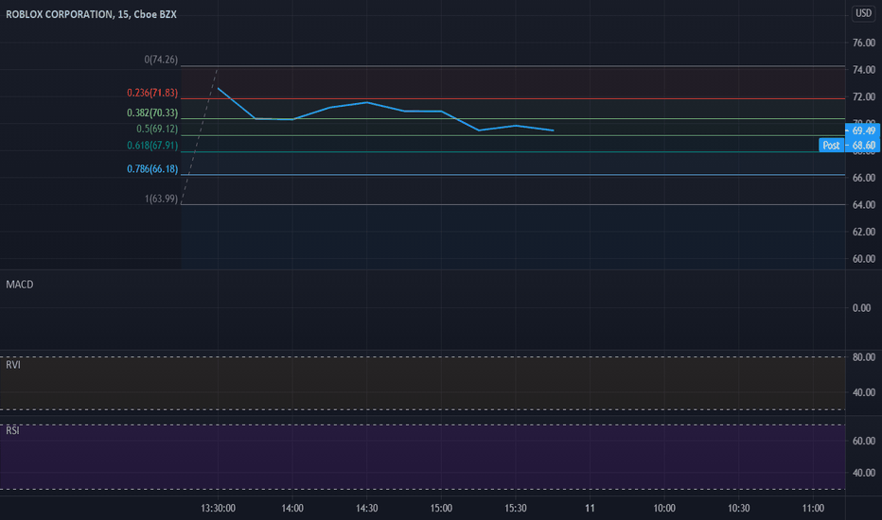Click the 15:00 time axis label
882x520 pixels.
441,509
